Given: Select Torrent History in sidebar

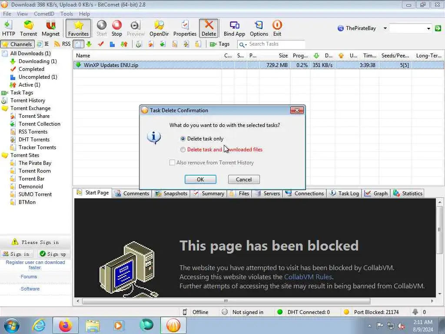Looking at the screenshot, I should point(27,100).
